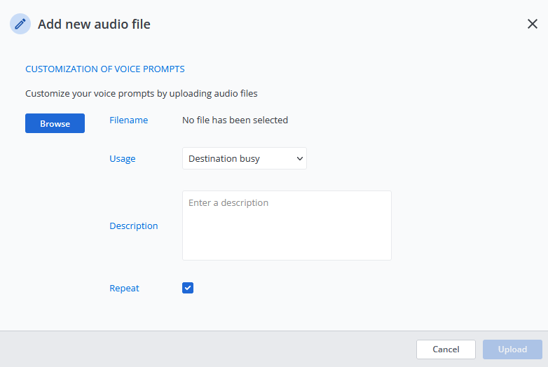Select the Destination busy value text
Image resolution: width=548 pixels, height=367 pixels.
224,158
